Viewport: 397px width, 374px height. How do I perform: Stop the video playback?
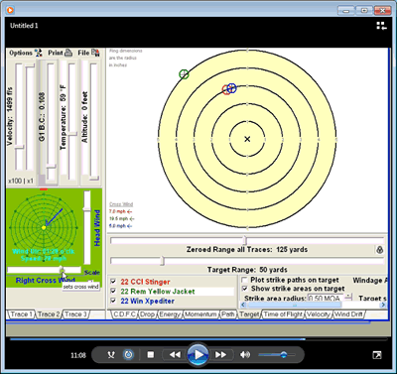pyautogui.click(x=151, y=355)
